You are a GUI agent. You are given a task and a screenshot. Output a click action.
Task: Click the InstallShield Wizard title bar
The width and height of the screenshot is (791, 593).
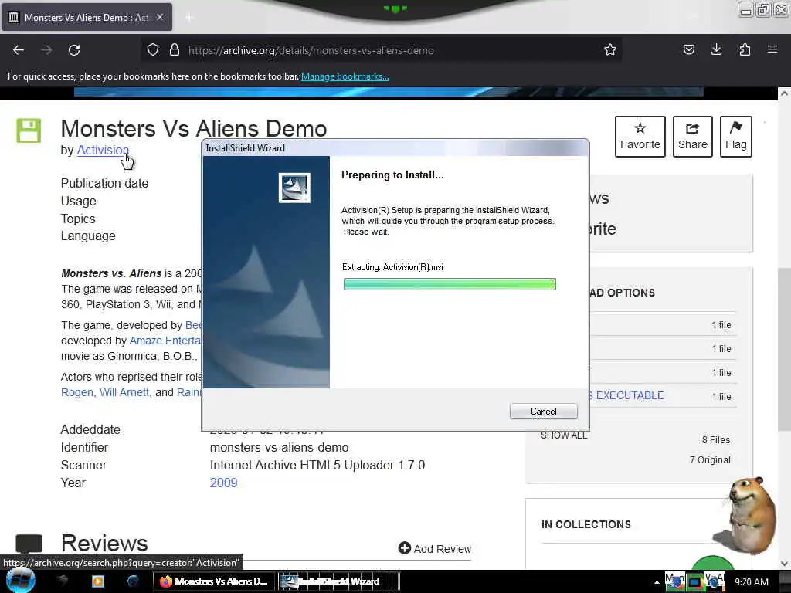[395, 147]
